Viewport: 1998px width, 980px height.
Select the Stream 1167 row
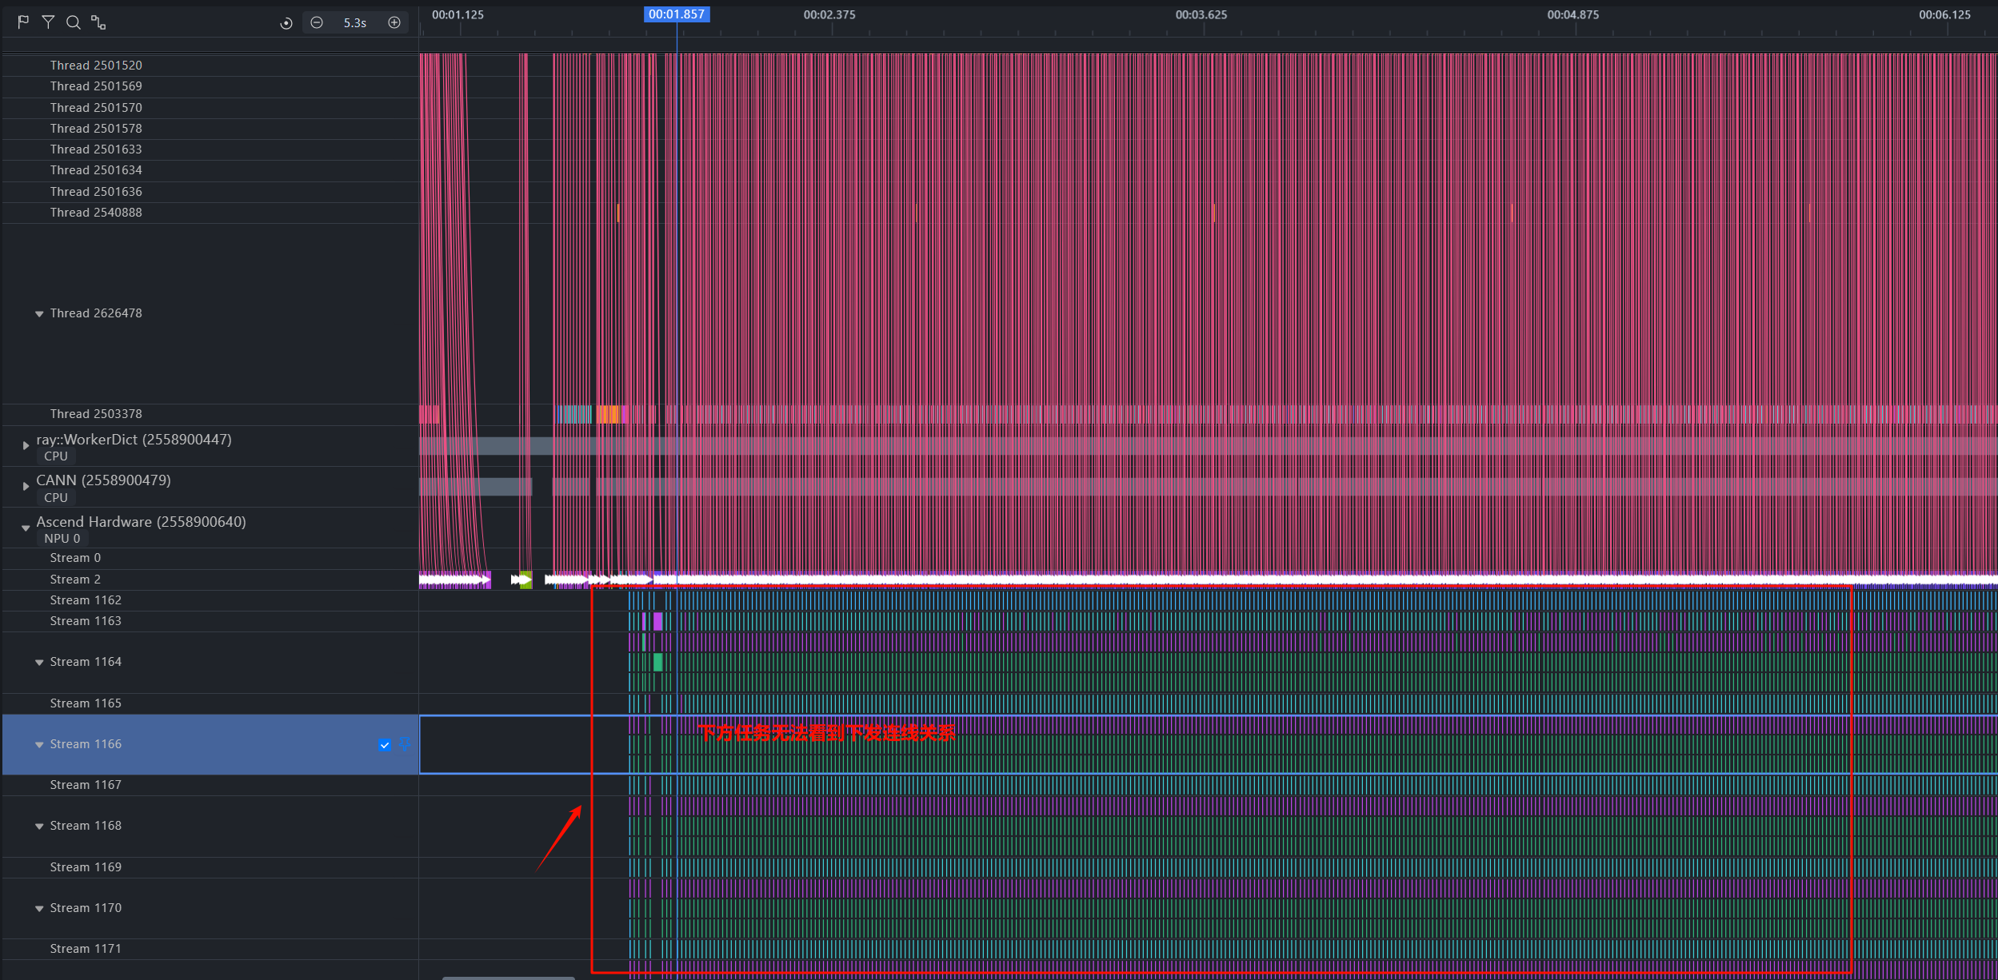point(210,785)
